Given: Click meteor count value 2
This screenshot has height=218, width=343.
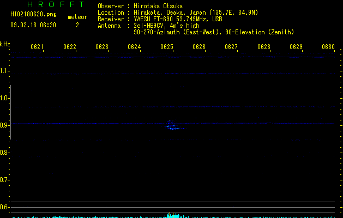Looking at the screenshot, I should pos(77,25).
